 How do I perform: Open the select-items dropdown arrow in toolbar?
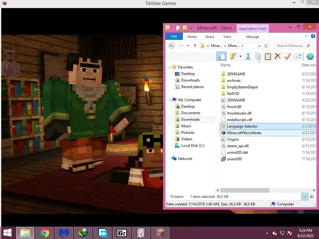click(240, 56)
